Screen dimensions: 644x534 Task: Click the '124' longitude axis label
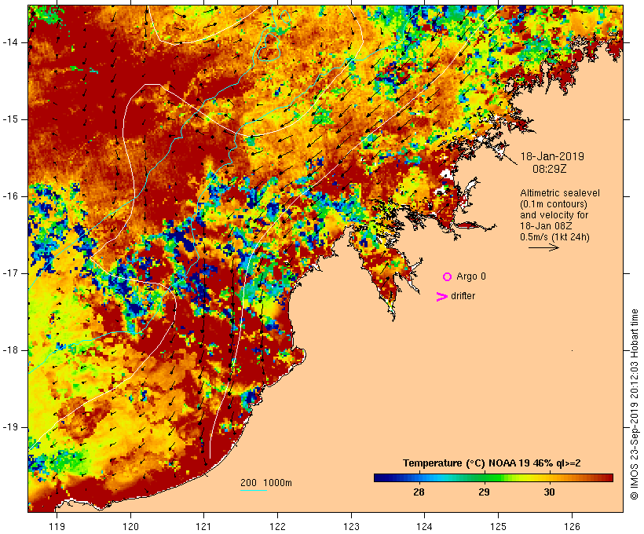425,527
